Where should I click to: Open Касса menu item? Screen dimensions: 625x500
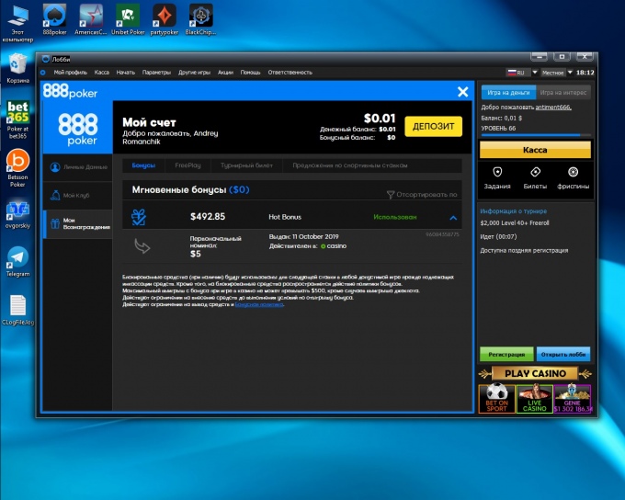(x=102, y=73)
